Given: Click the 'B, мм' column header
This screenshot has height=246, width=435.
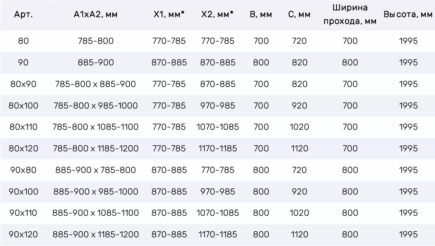Looking at the screenshot, I should click(x=261, y=15).
